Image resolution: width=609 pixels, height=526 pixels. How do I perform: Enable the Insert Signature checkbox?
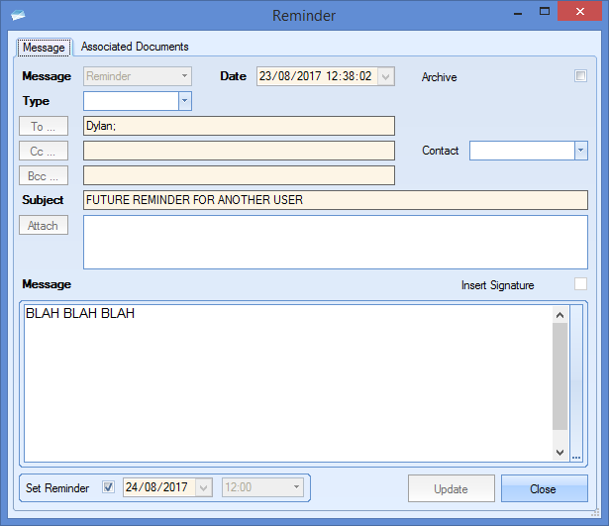[580, 284]
